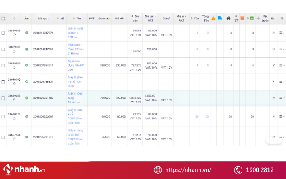Click the nhanh.vn logo in footer

[24, 169]
